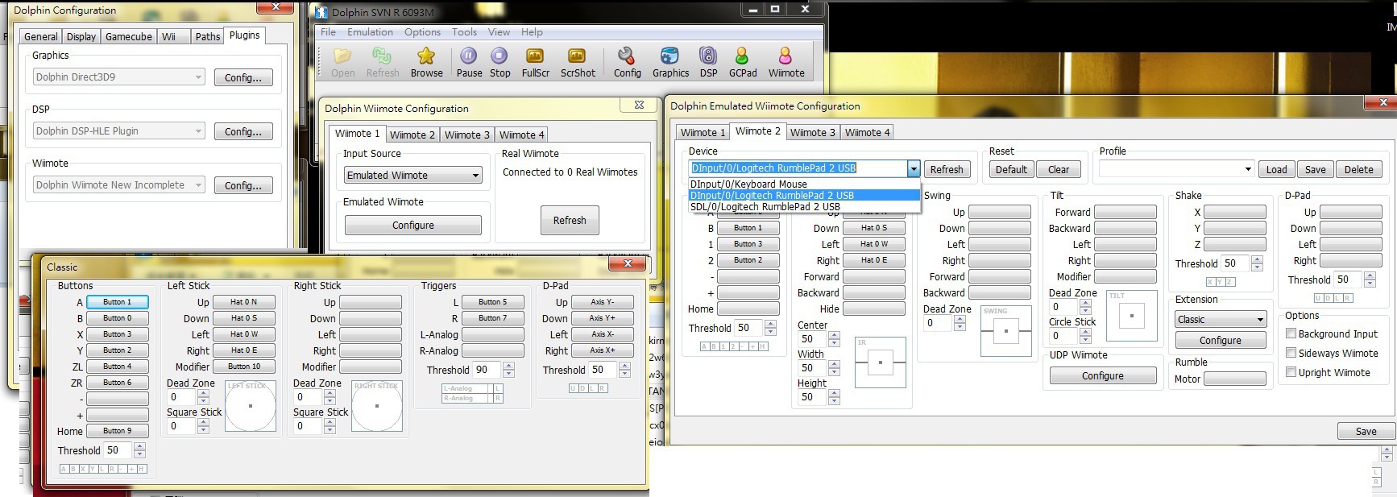Select Wiimote 2 tab in Dolphin Wiimote Configuration
This screenshot has height=497, width=1397.
pyautogui.click(x=412, y=135)
